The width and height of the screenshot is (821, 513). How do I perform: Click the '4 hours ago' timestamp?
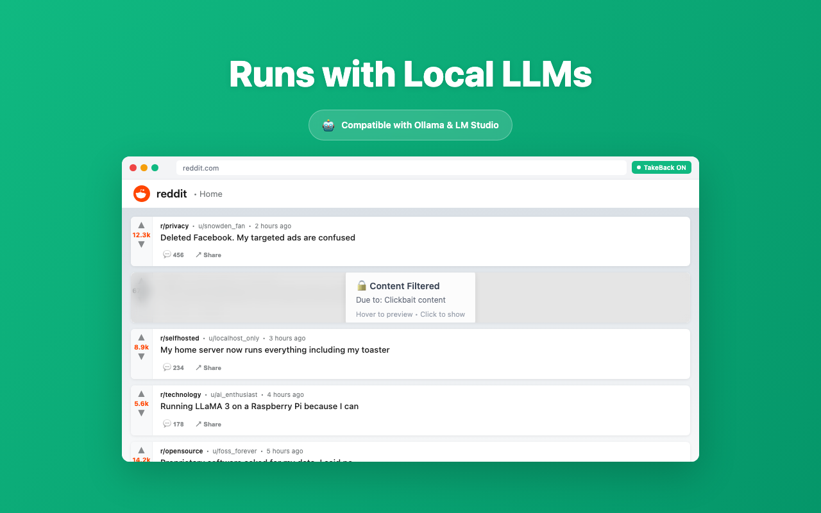(x=285, y=394)
